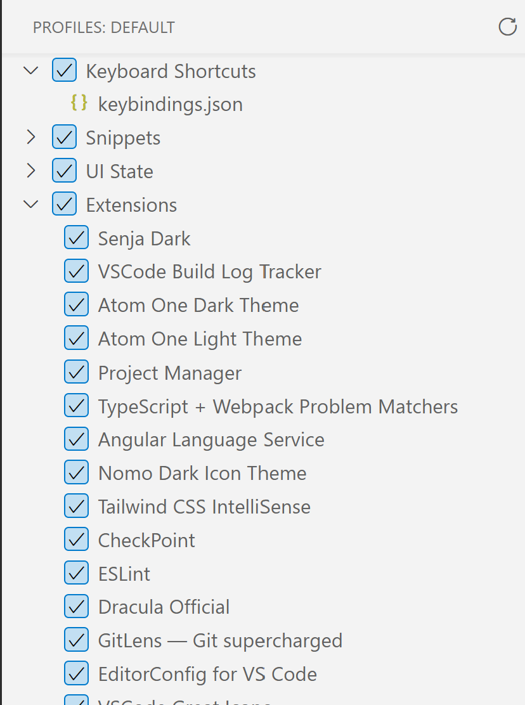
Task: Collapse the Keyboard Shortcuts section
Action: click(30, 70)
